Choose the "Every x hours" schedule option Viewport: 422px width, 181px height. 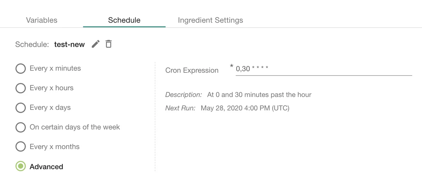tap(21, 88)
